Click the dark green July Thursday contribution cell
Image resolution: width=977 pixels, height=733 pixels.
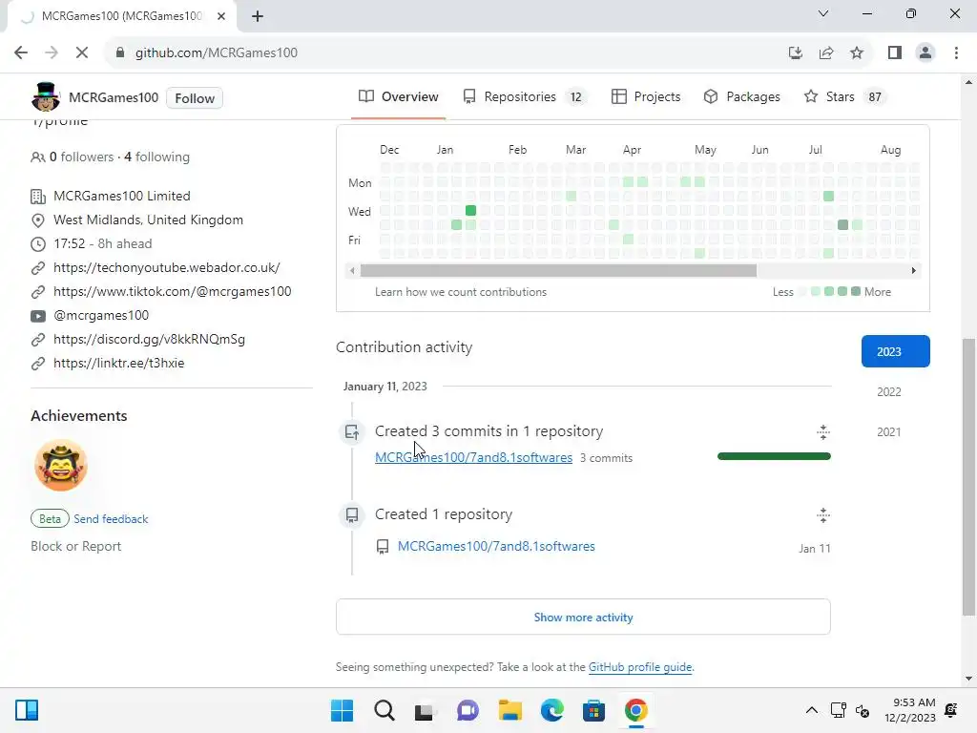pyautogui.click(x=843, y=225)
